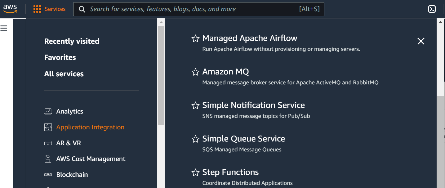Click the services search field
445x188 pixels.
[x=199, y=9]
